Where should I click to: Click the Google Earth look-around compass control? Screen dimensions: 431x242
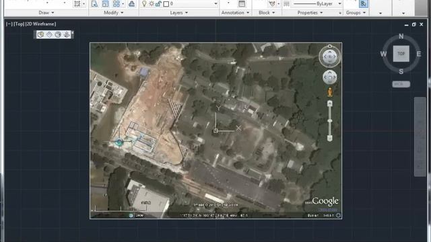point(330,56)
